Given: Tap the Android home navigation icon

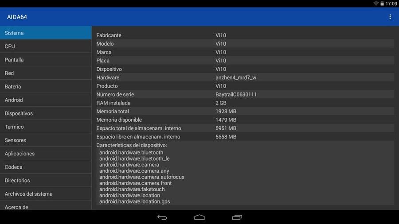Looking at the screenshot, I should tap(199, 217).
